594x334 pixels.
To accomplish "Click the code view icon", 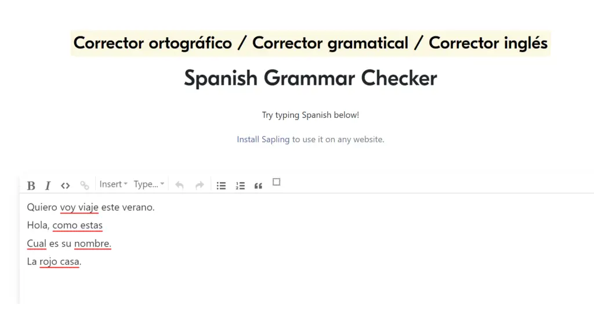I will click(x=65, y=185).
